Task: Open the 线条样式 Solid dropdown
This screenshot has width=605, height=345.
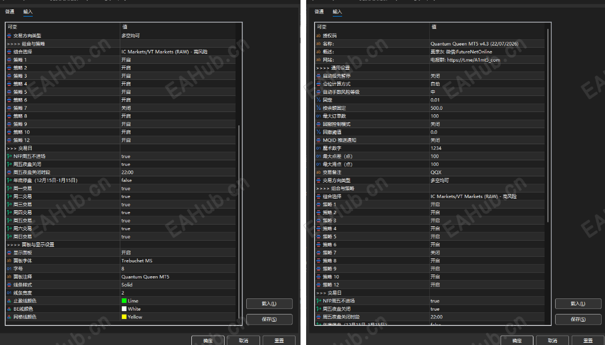Action: click(178, 285)
